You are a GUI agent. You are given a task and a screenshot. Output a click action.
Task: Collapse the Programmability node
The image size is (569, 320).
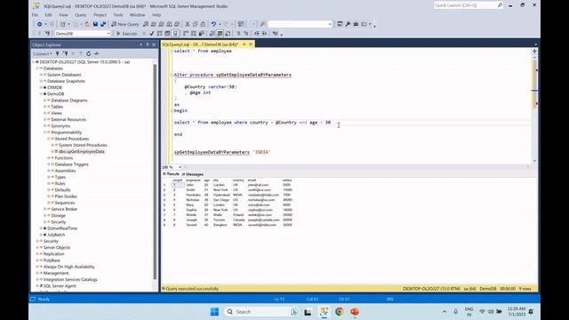(44, 132)
